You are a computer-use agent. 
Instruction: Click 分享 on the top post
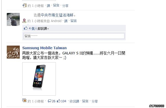65,6
